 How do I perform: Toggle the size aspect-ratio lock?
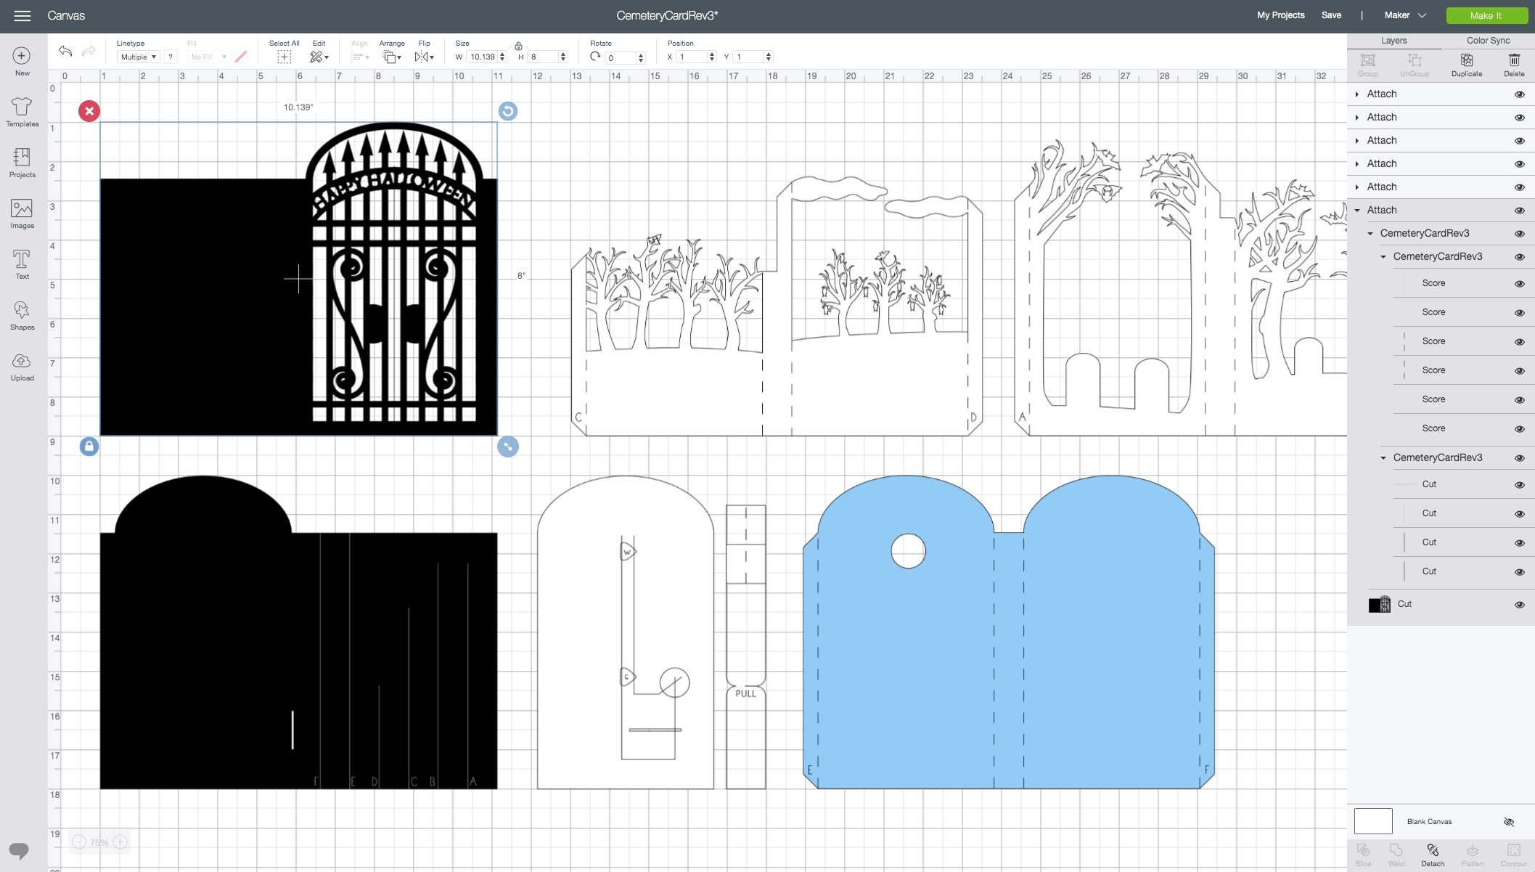518,46
